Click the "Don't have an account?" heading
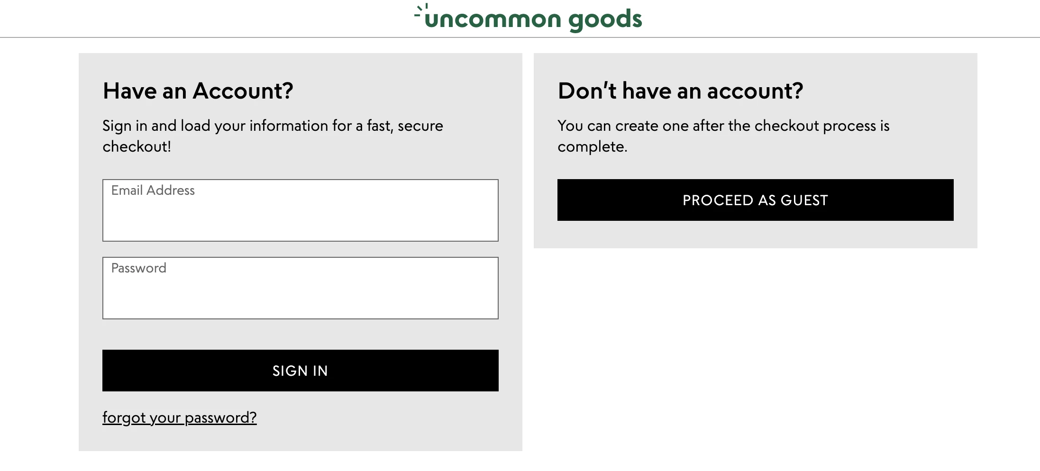Screen dimensions: 1040x471 click(x=680, y=91)
